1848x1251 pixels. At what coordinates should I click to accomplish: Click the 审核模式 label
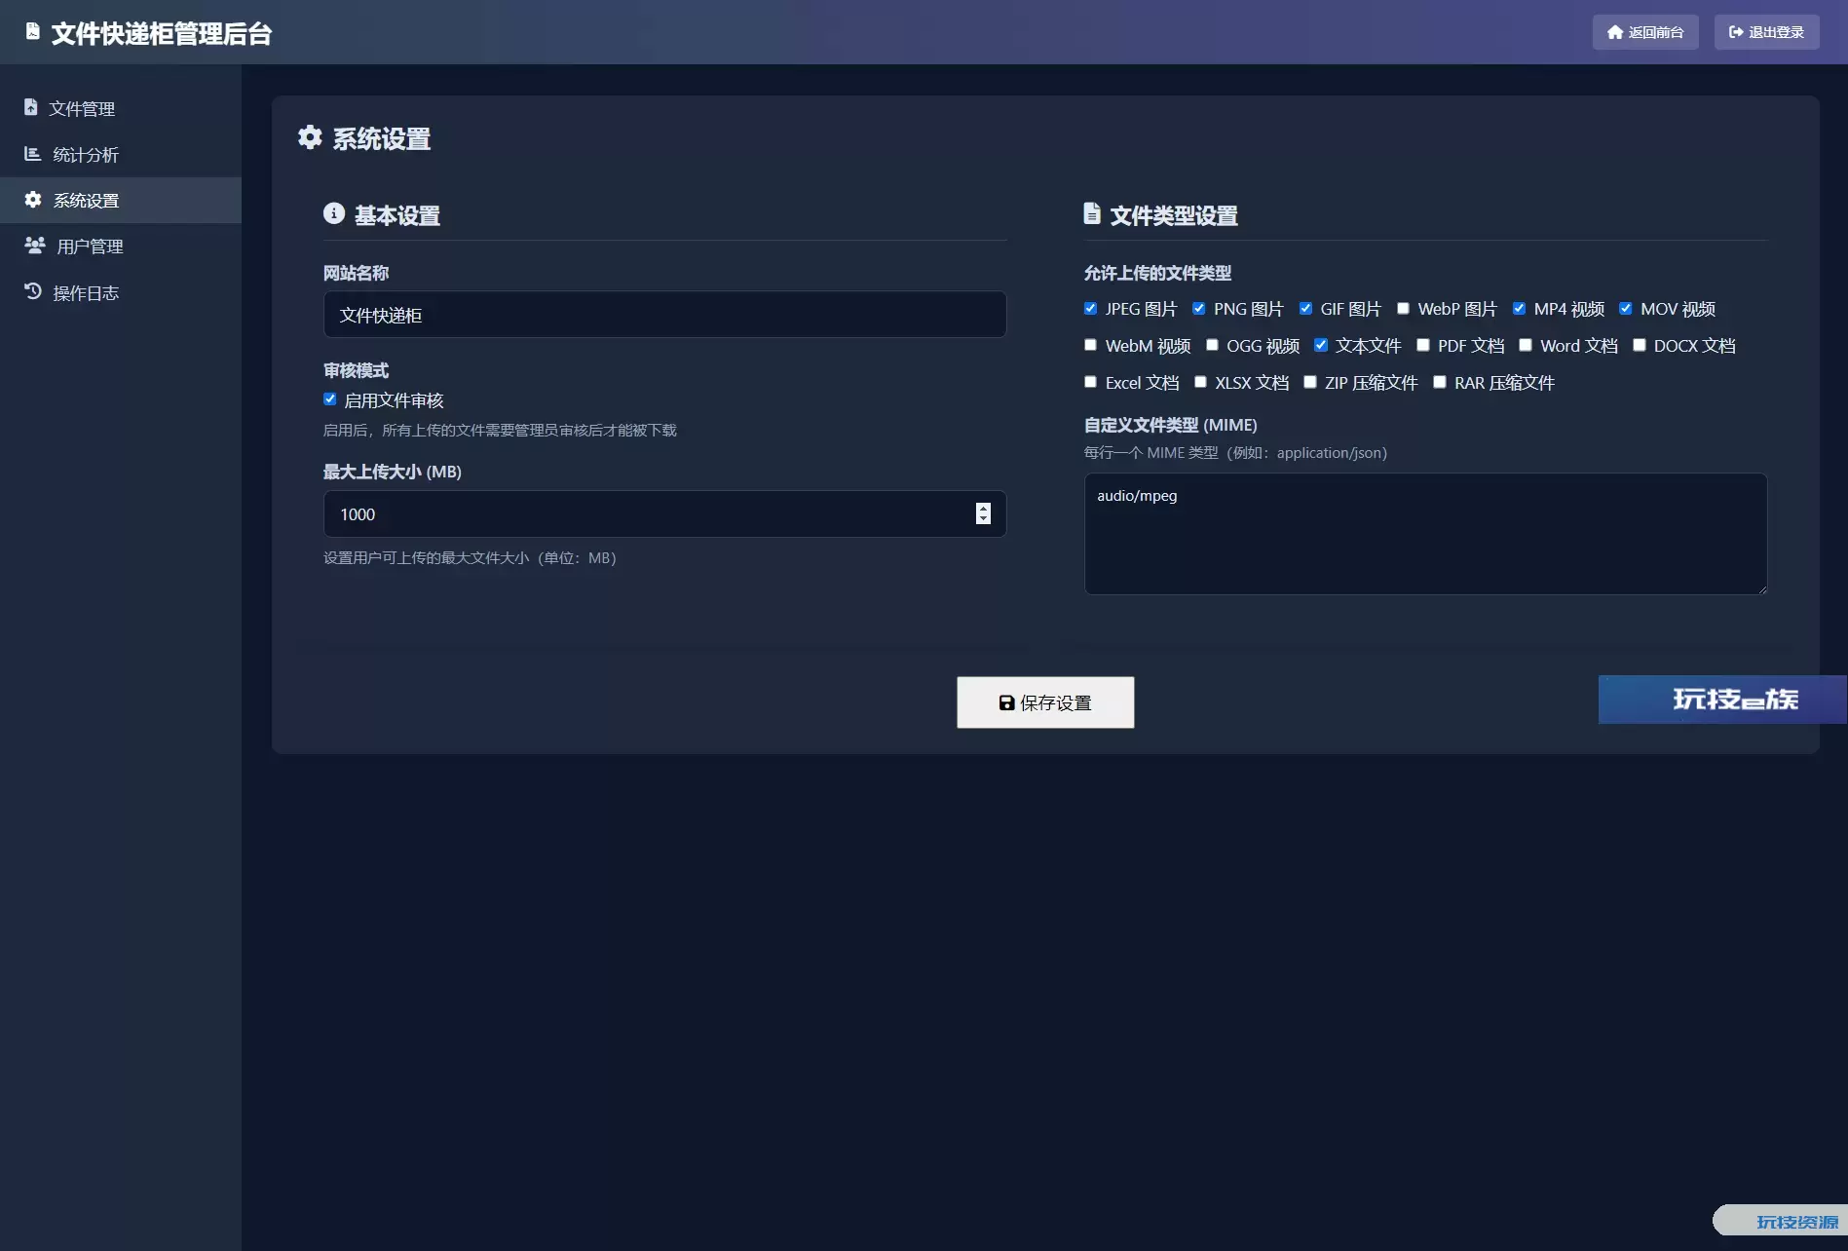point(356,370)
